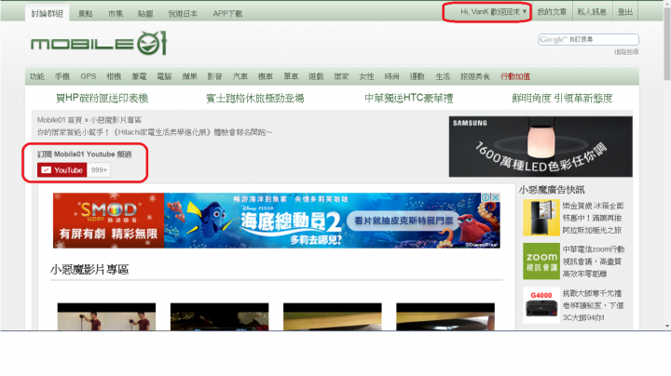The width and height of the screenshot is (671, 376).
Task: Open the 筆電 category
Action: 139,76
